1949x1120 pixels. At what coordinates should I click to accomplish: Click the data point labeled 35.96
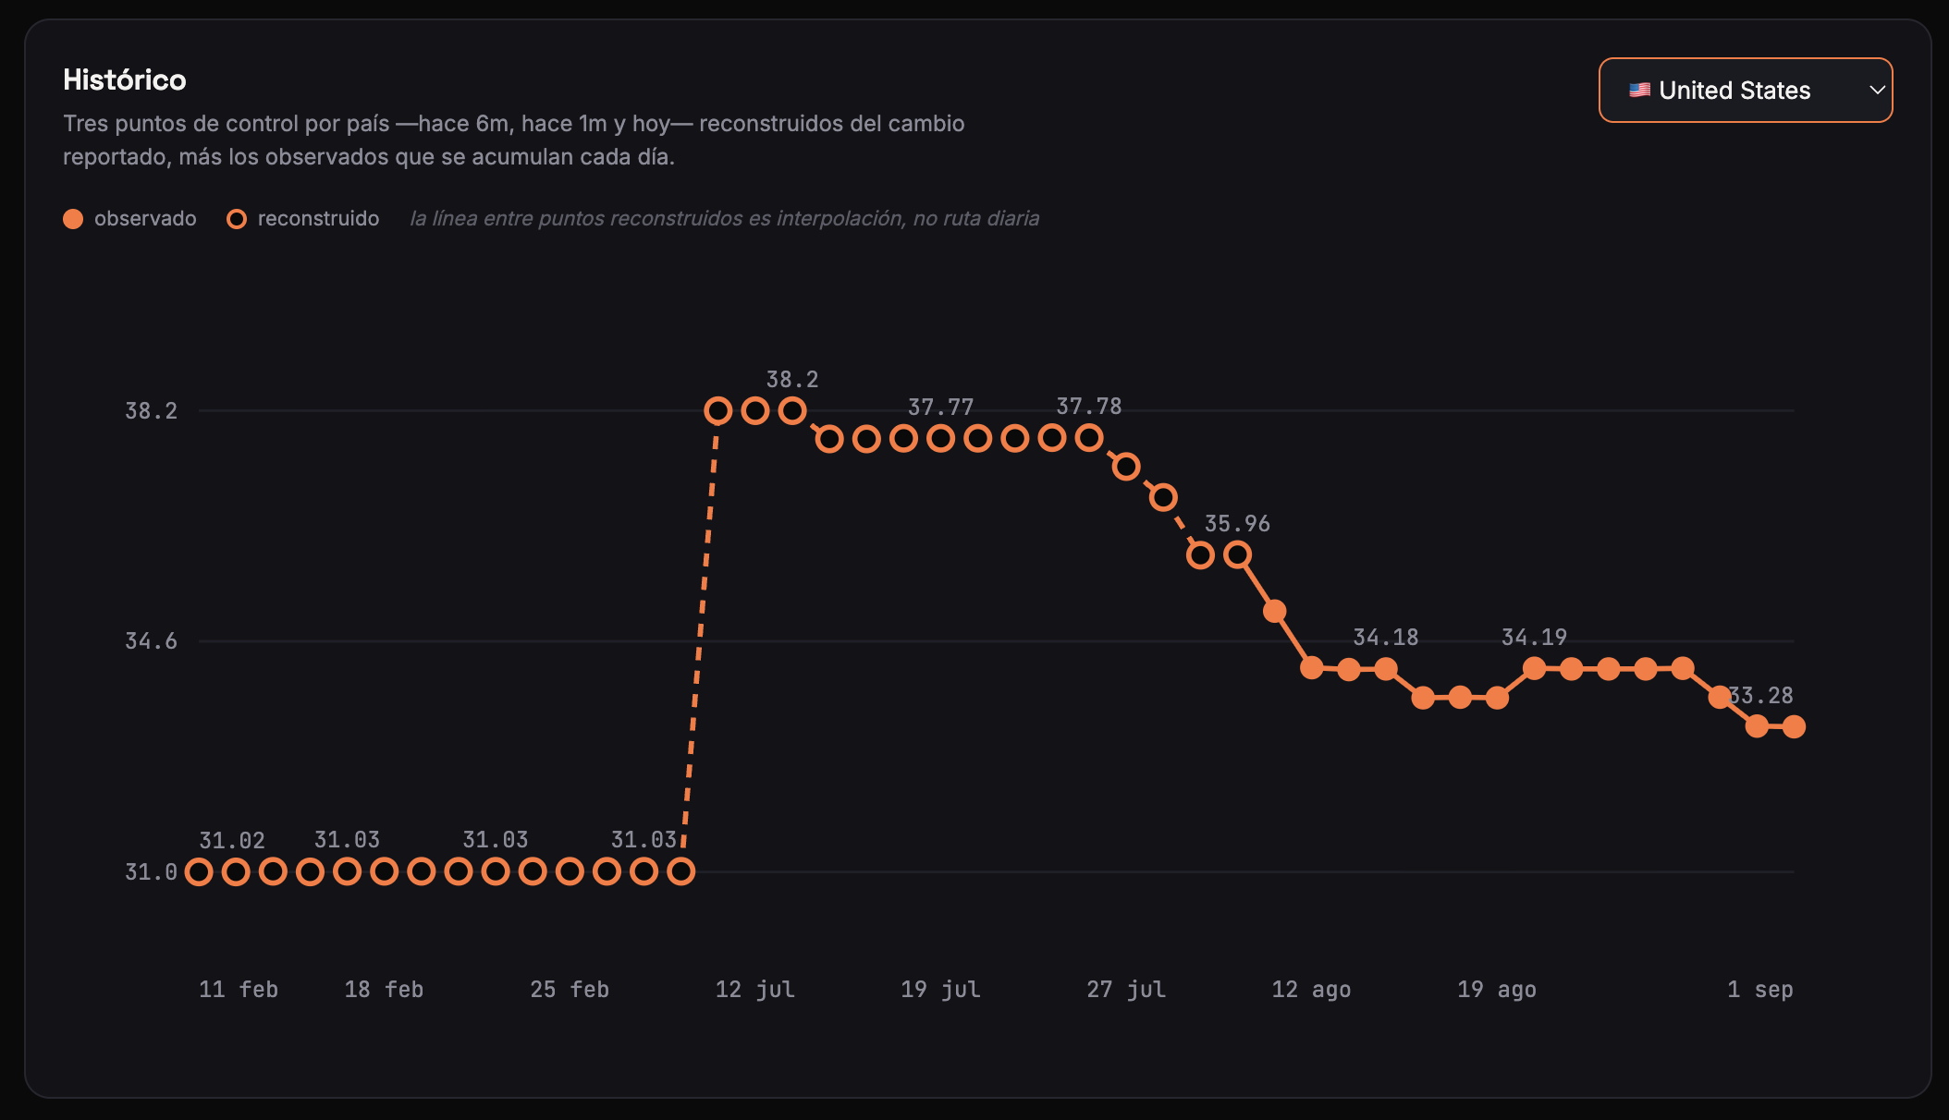click(x=1237, y=554)
